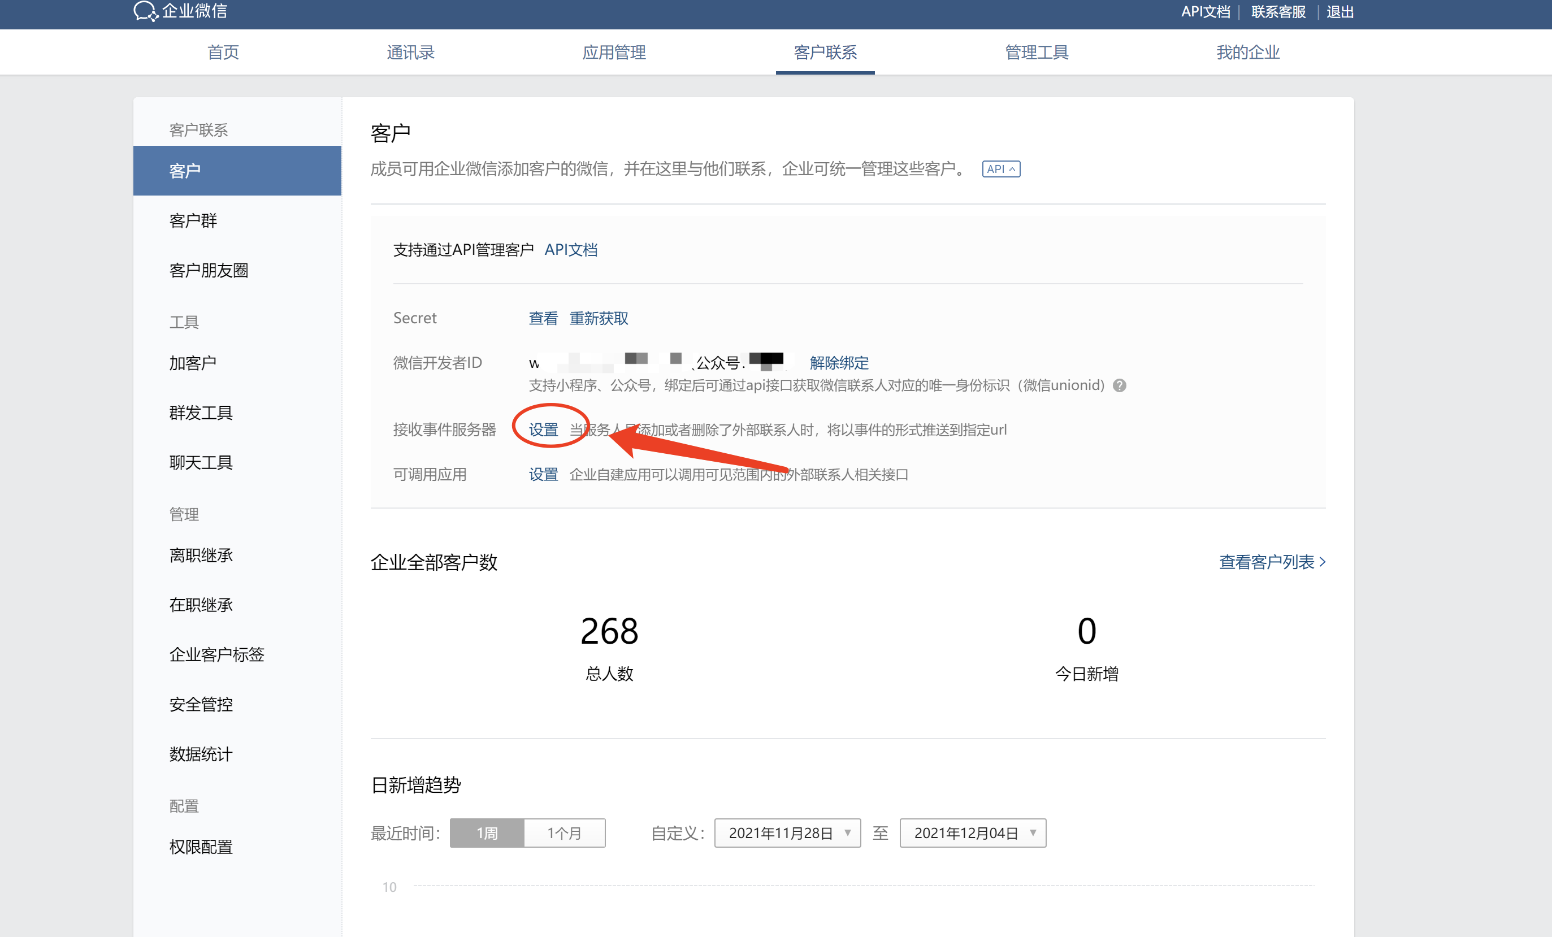Image resolution: width=1552 pixels, height=937 pixels.
Task: Open 群发工具 in the sidebar
Action: 201,413
